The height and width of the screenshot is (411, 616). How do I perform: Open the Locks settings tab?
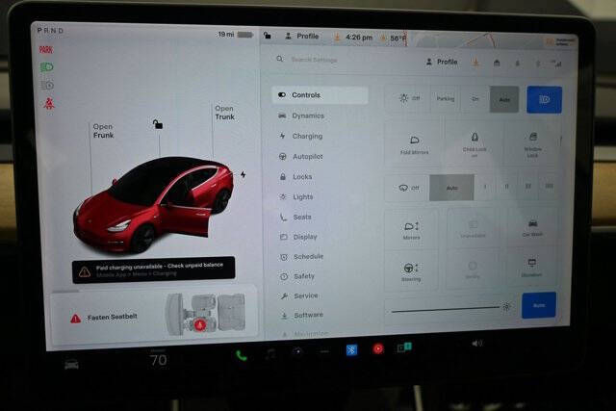click(295, 177)
